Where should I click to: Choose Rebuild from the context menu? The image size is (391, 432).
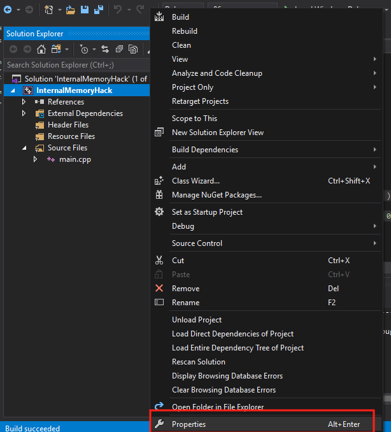pos(185,31)
